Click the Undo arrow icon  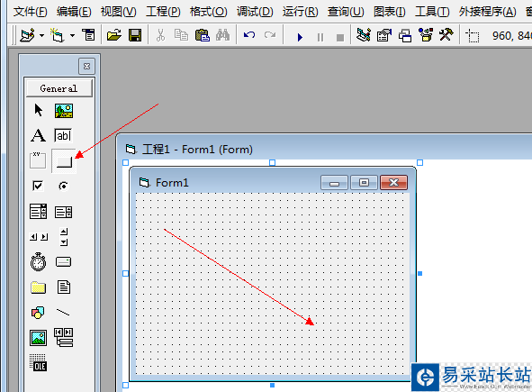coord(249,35)
